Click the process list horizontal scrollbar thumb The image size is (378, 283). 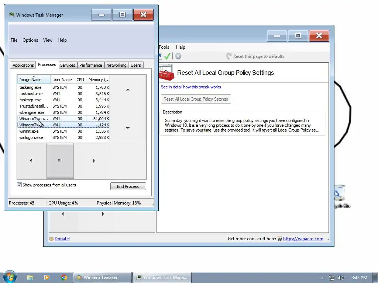(60, 161)
